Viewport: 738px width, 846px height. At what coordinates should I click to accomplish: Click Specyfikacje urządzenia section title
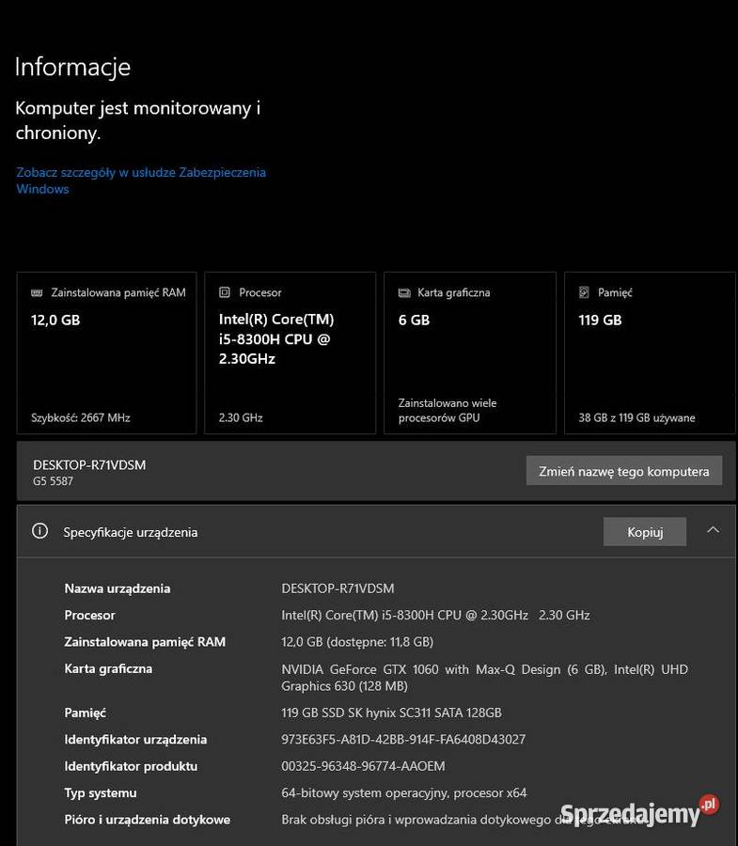pos(130,533)
